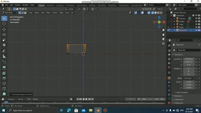Hide the Light object via eye icon
The image size is (201, 113).
pyautogui.click(x=196, y=24)
